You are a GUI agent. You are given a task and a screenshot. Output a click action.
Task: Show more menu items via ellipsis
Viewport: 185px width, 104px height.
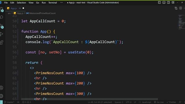pyautogui.click(x=62, y=3)
